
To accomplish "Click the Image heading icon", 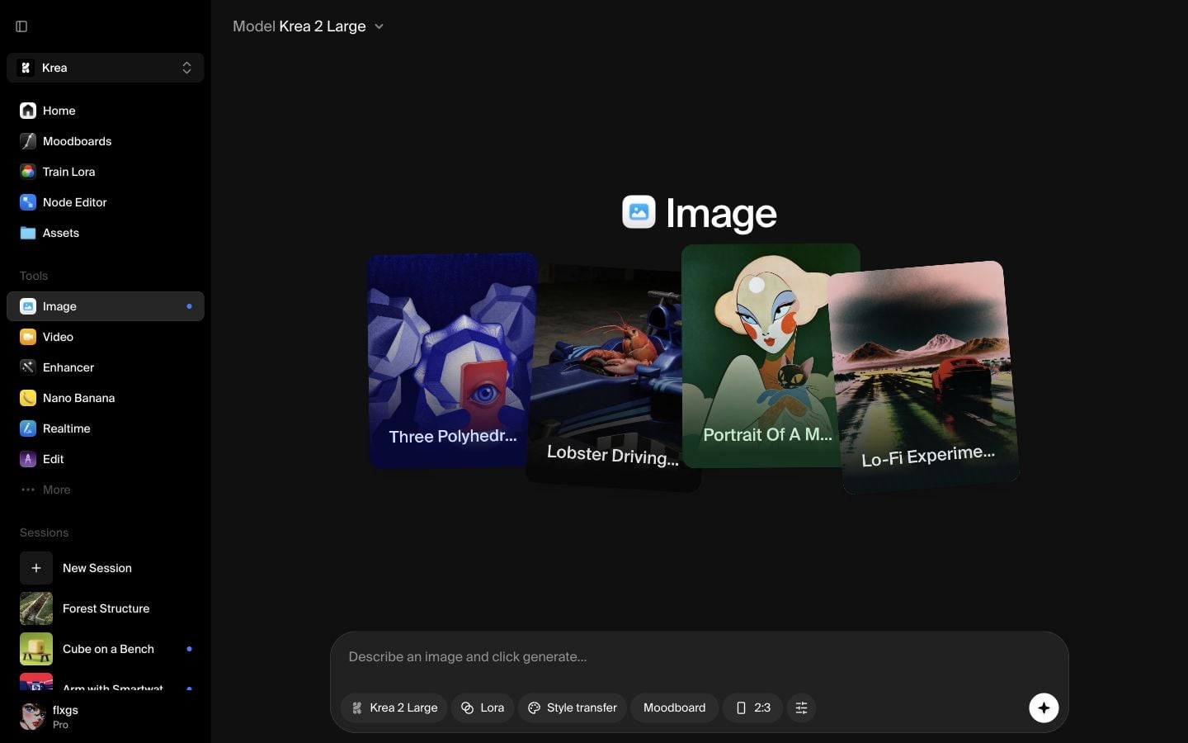I will (639, 212).
